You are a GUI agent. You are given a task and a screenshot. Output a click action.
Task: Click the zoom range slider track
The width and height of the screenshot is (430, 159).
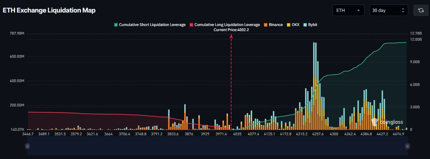pos(215,146)
